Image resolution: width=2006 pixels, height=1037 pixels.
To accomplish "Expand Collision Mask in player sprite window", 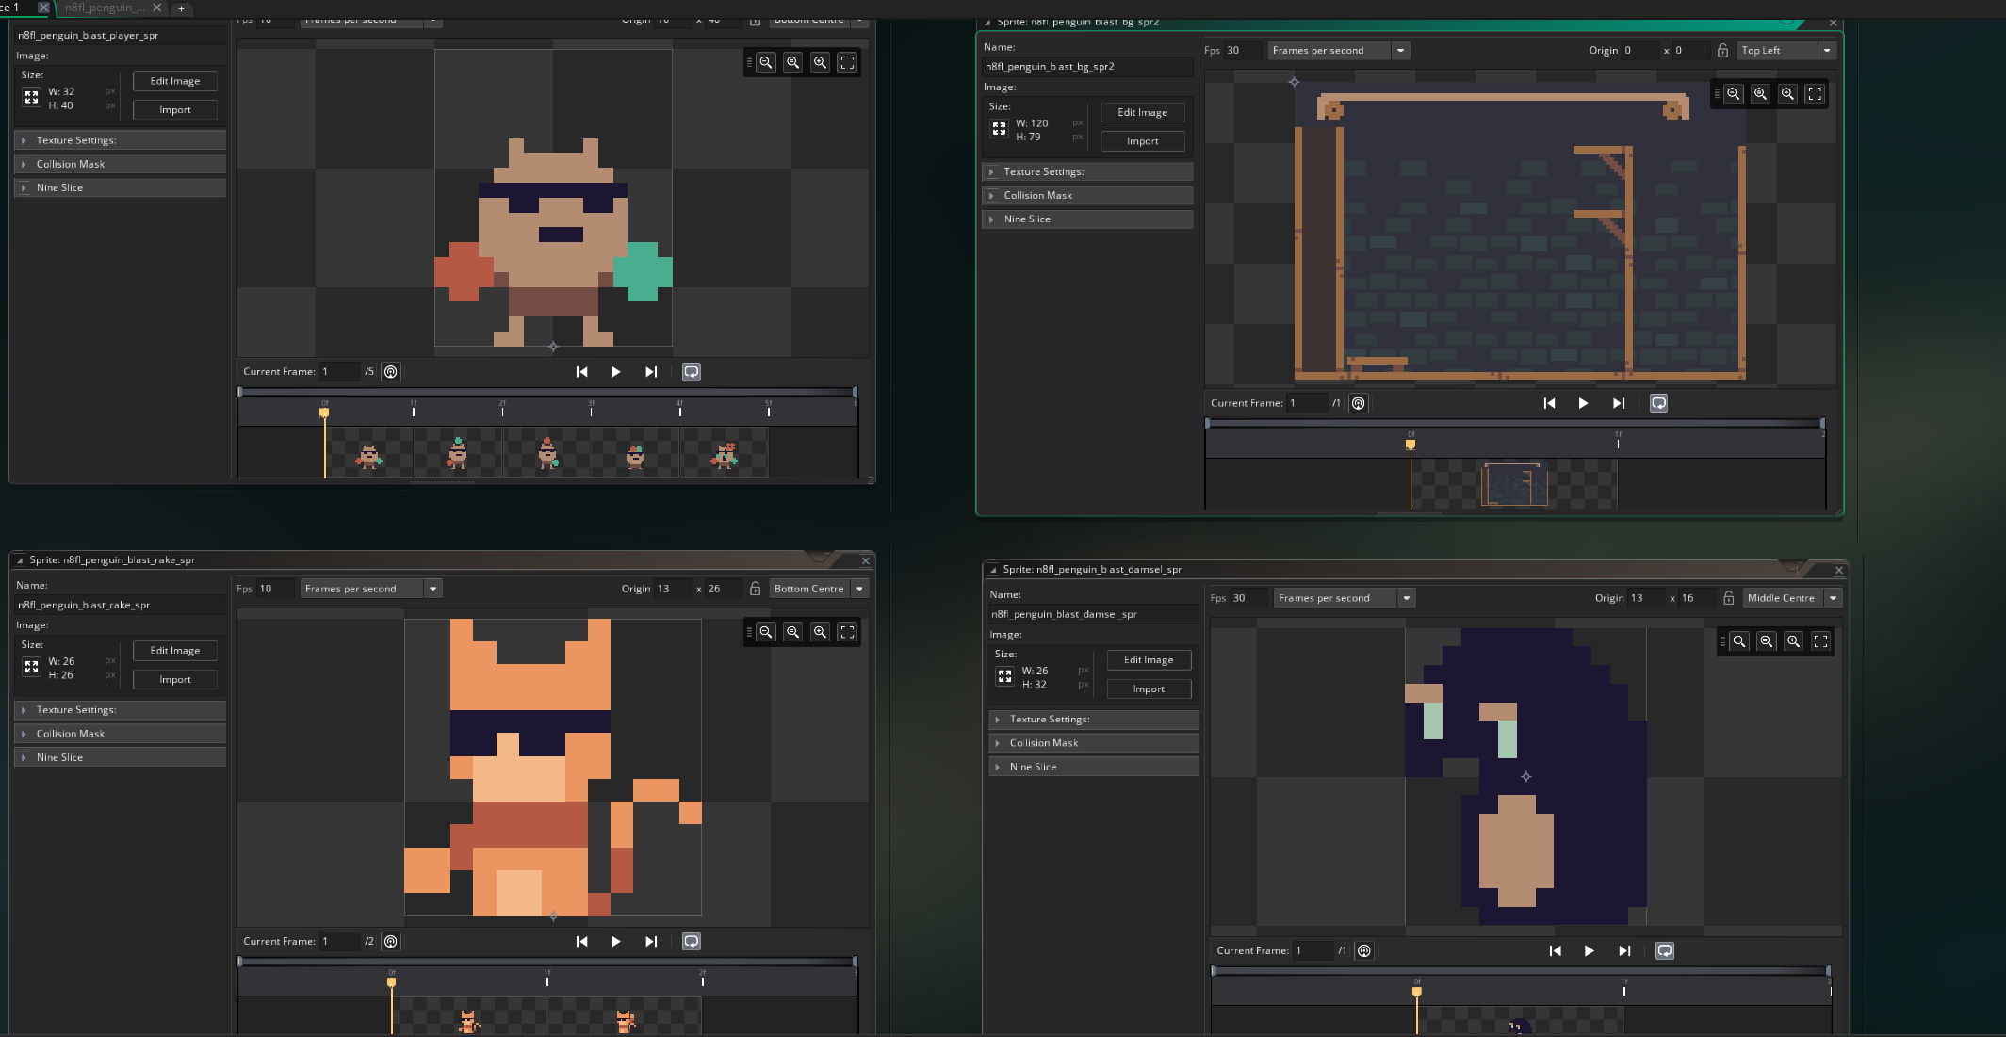I will [120, 164].
